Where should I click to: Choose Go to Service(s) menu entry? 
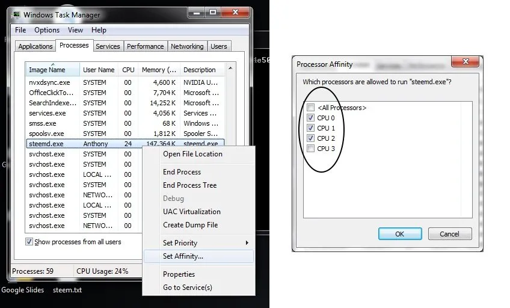click(x=198, y=287)
